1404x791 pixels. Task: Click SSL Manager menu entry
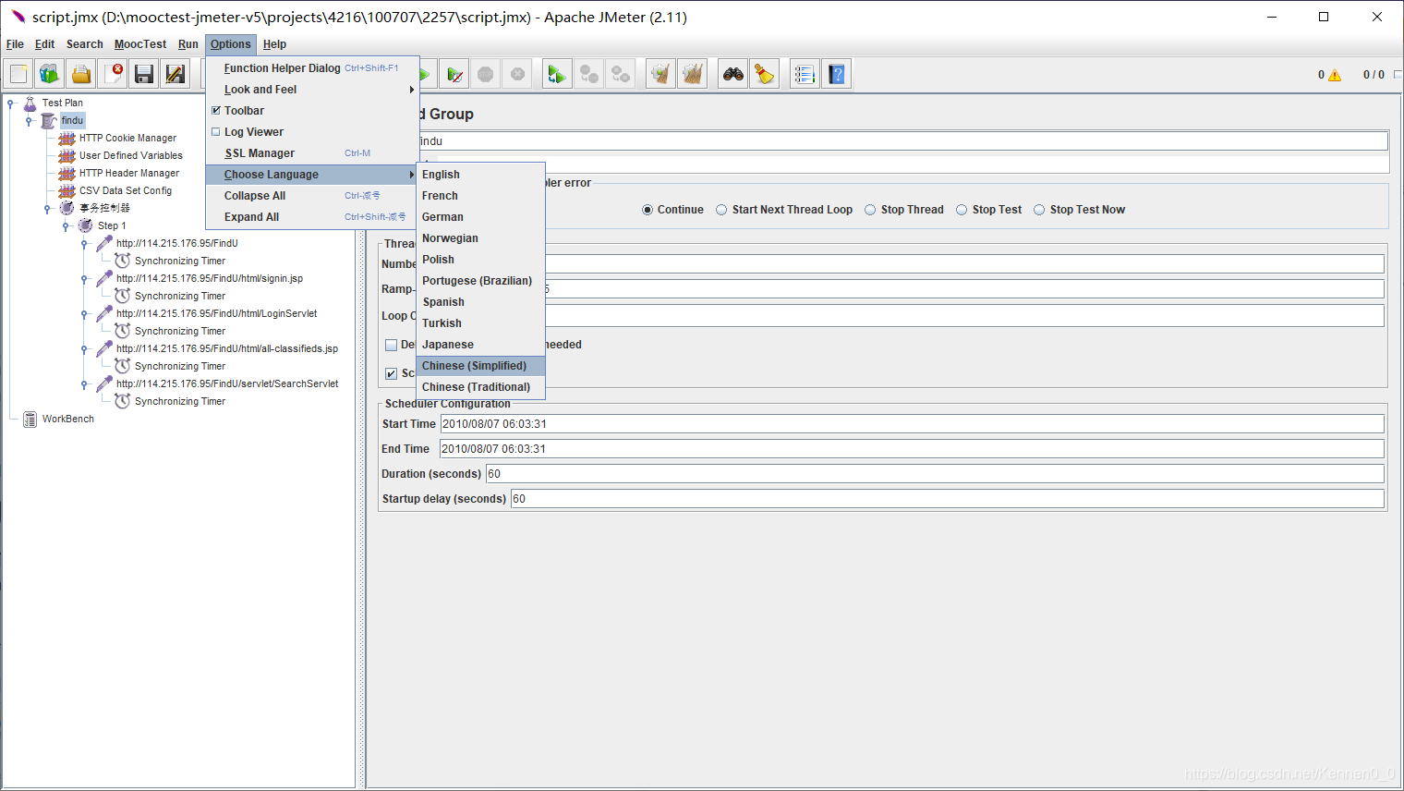312,153
